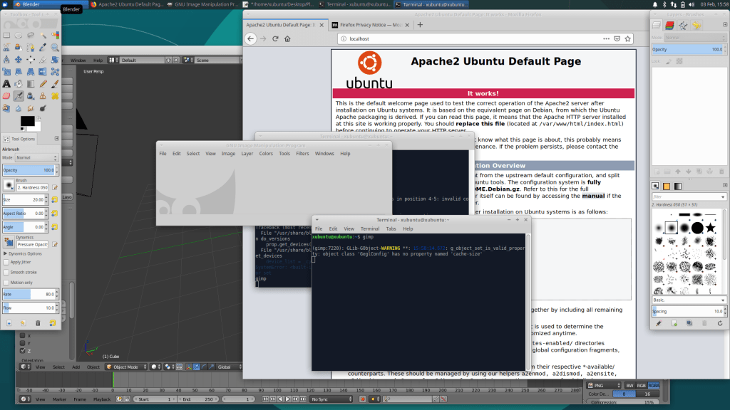730x410 pixels.
Task: Open the Channels tab in Layers dock
Action: pos(671,26)
